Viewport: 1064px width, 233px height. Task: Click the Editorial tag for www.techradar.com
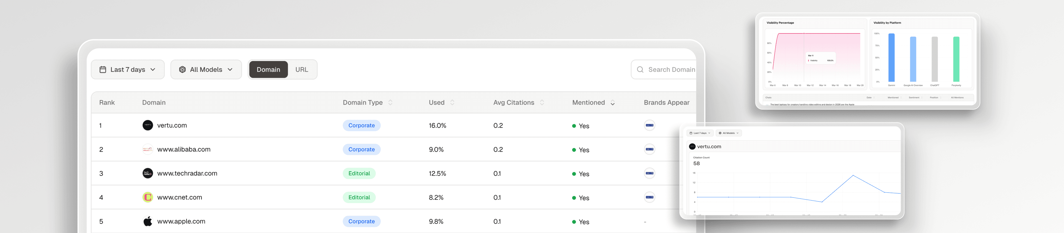pos(359,173)
